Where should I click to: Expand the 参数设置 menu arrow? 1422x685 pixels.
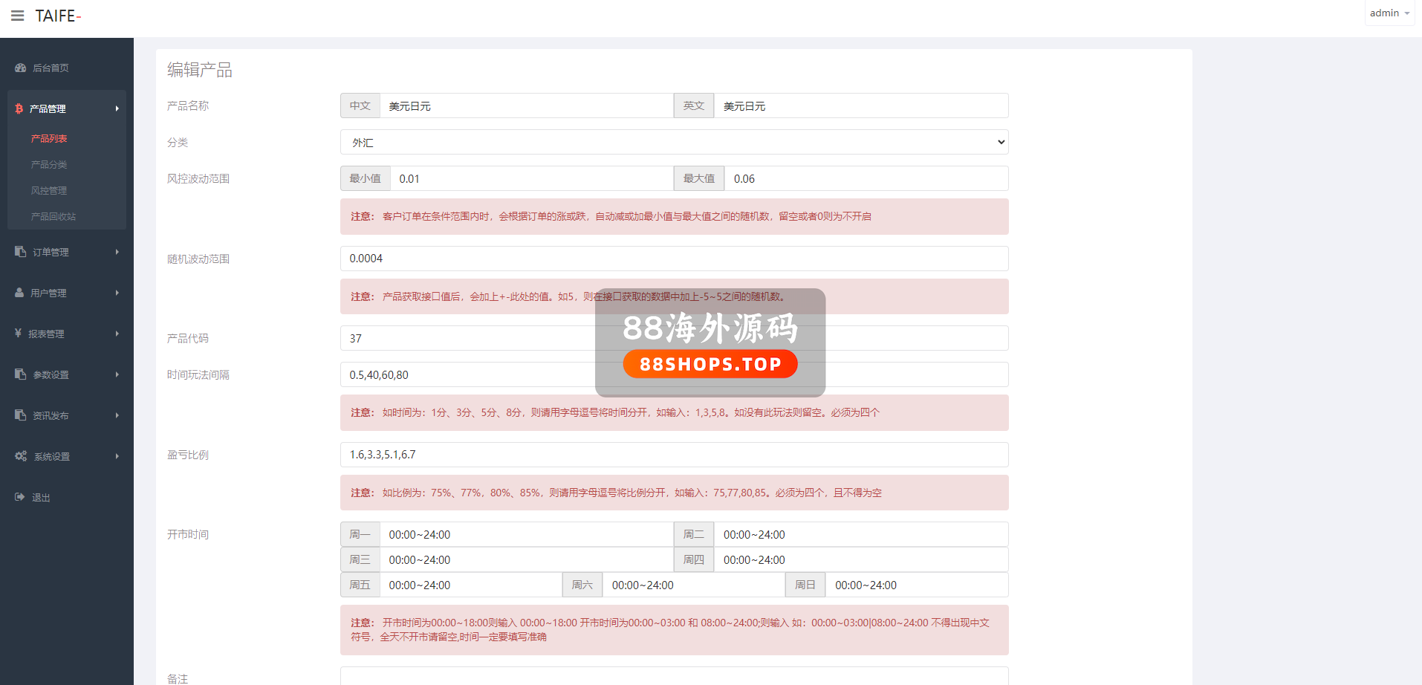tap(117, 374)
